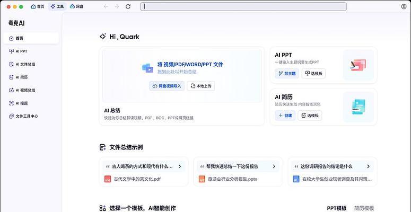Click the 选择一个模板 heading icon
Image resolution: width=411 pixels, height=212 pixels.
click(103, 208)
